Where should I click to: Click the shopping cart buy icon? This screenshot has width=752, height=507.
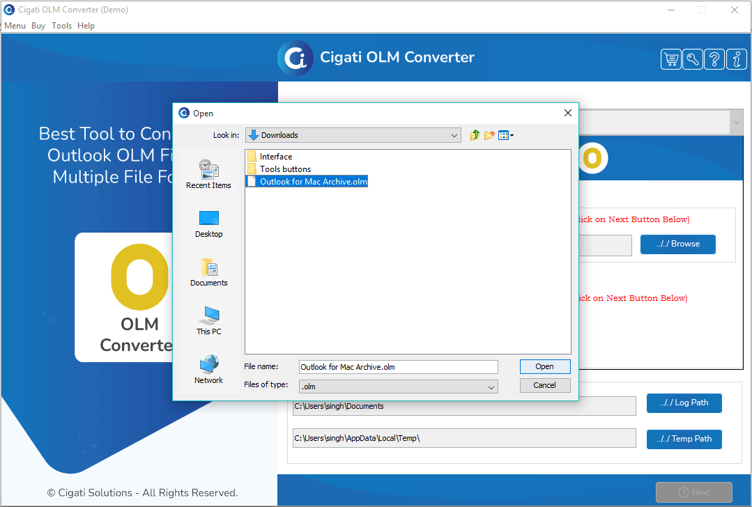pyautogui.click(x=670, y=59)
